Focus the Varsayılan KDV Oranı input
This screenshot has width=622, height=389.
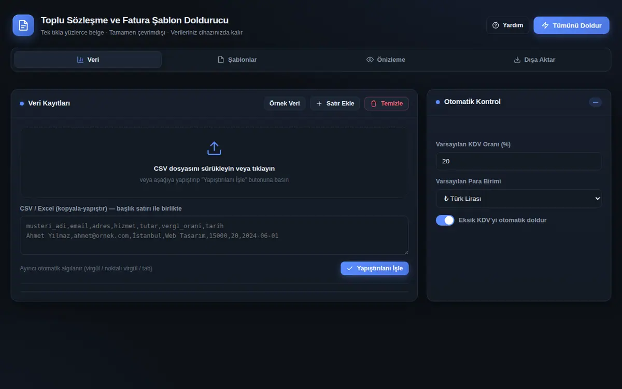[519, 161]
